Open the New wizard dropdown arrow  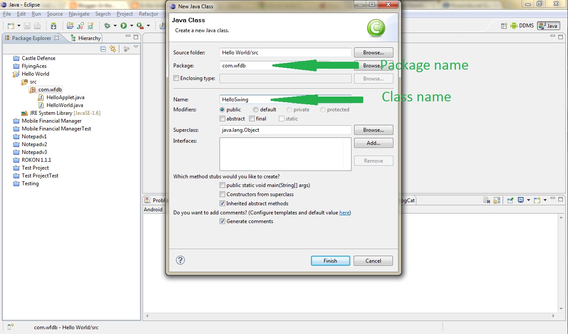pos(19,26)
